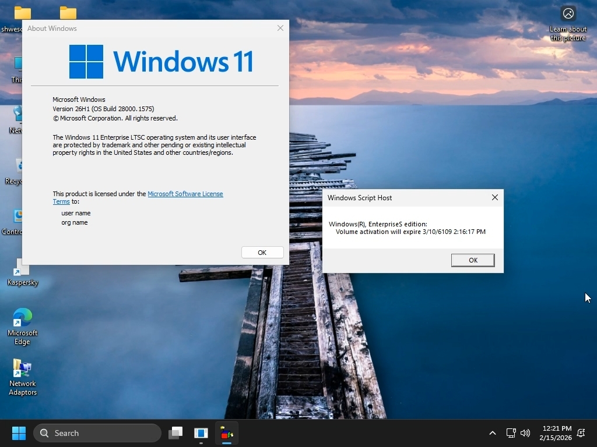Click the taskbar Search box
Image resolution: width=597 pixels, height=447 pixels.
coord(97,433)
